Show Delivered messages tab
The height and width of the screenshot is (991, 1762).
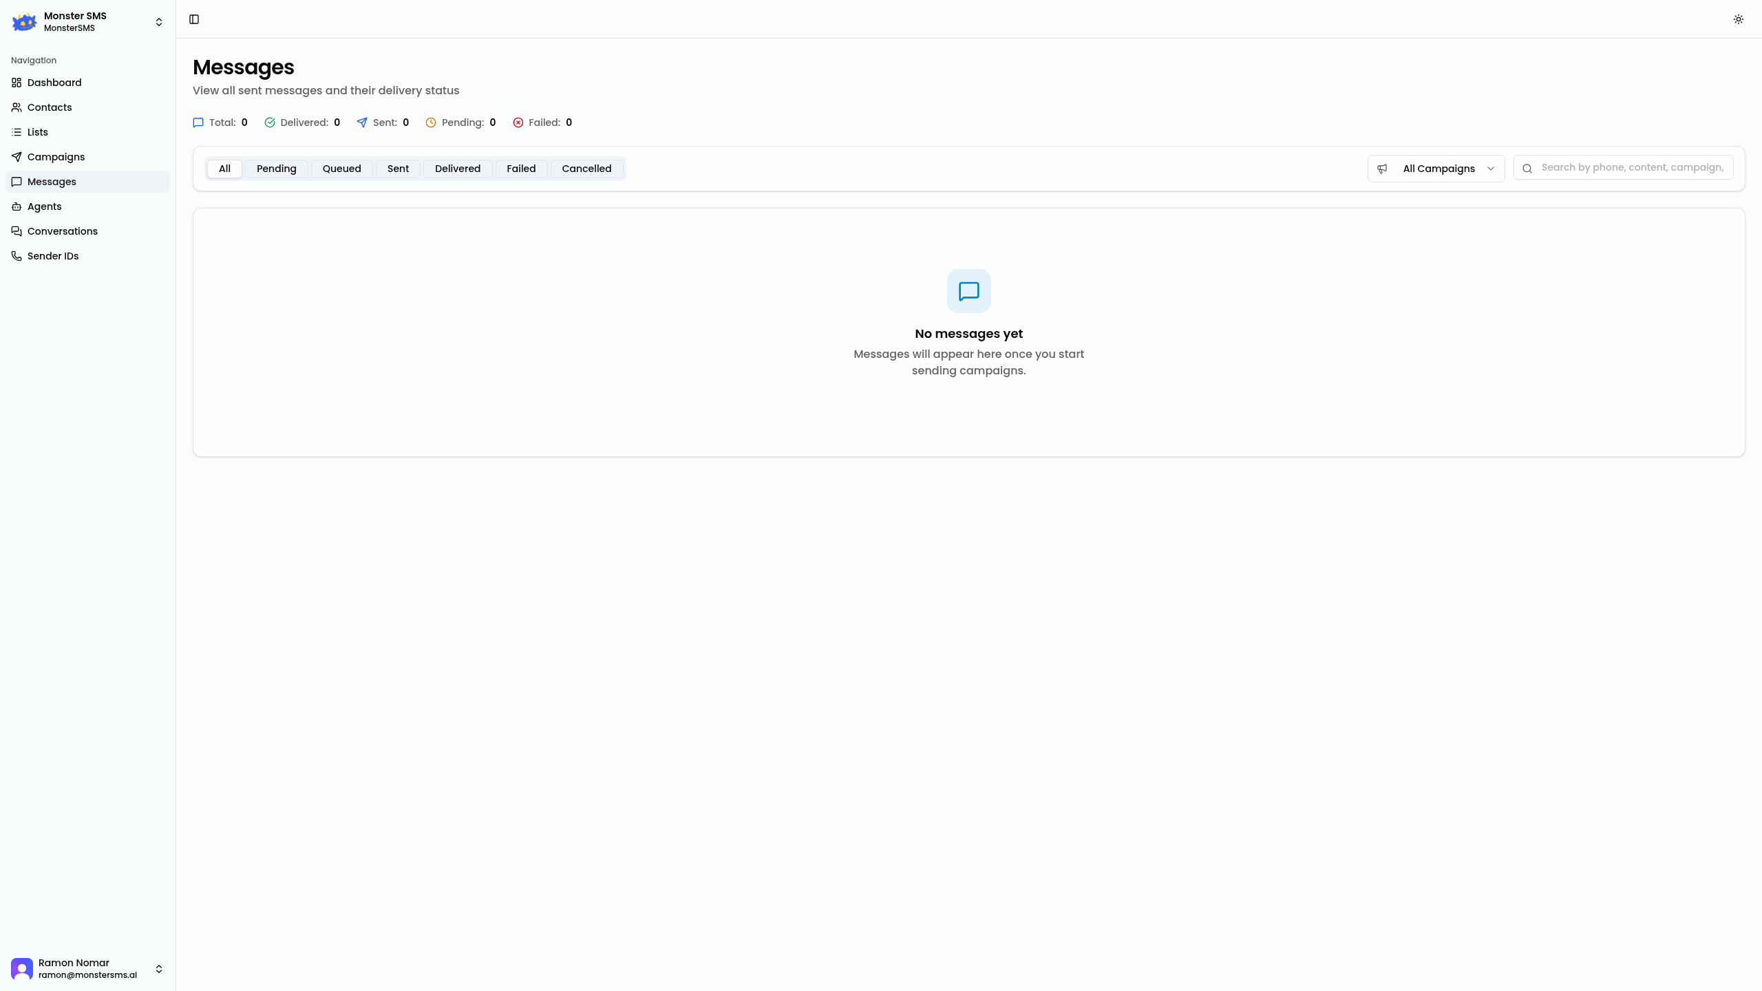point(458,169)
